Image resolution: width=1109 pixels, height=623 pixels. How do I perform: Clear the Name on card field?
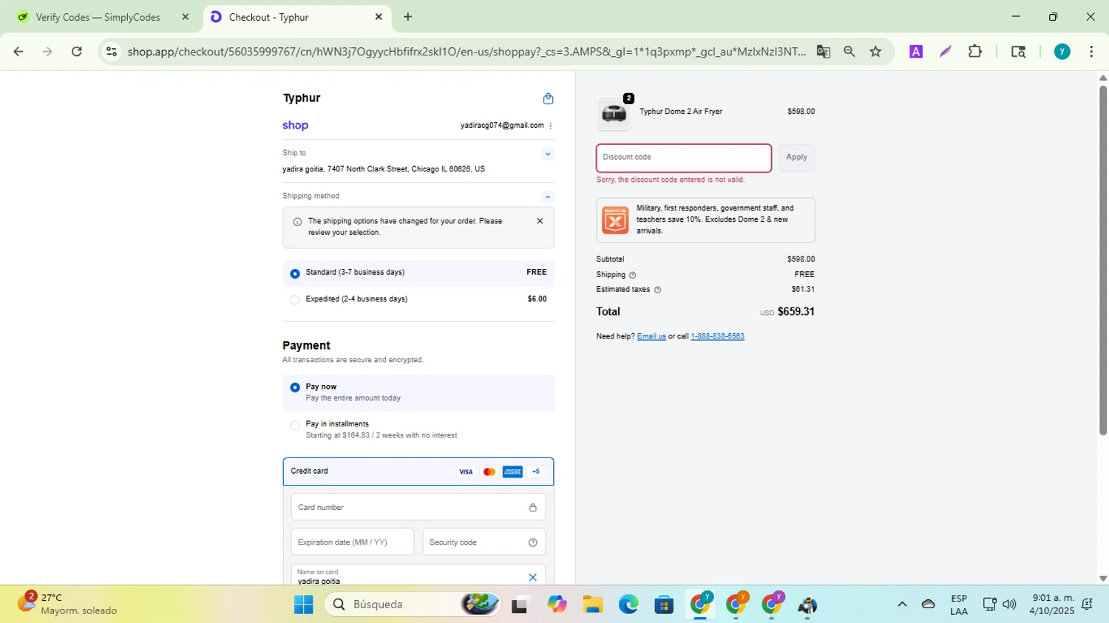coord(532,577)
